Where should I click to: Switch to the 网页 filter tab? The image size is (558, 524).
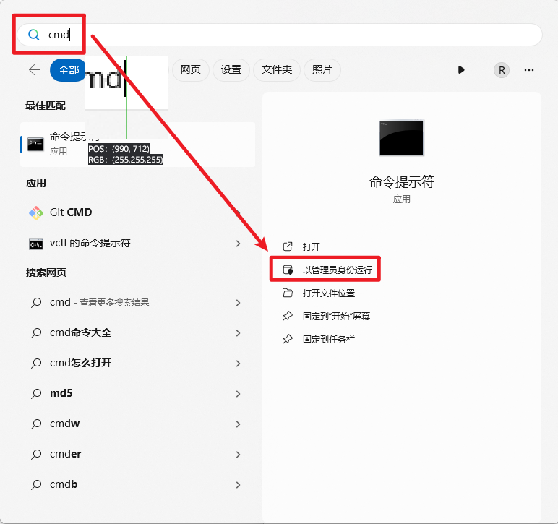pos(190,70)
